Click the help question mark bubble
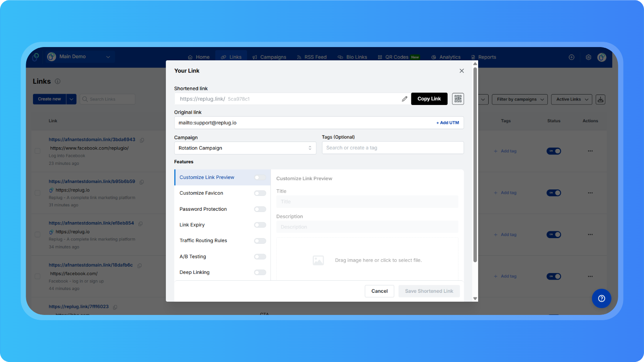Viewport: 644px width, 362px height. pyautogui.click(x=601, y=298)
